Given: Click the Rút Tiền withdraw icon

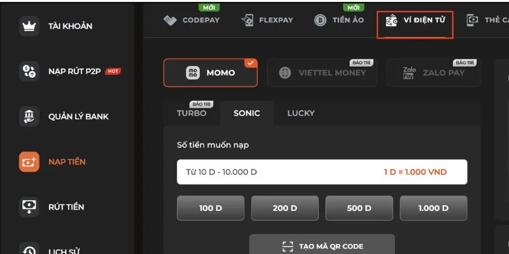Looking at the screenshot, I should 29,207.
